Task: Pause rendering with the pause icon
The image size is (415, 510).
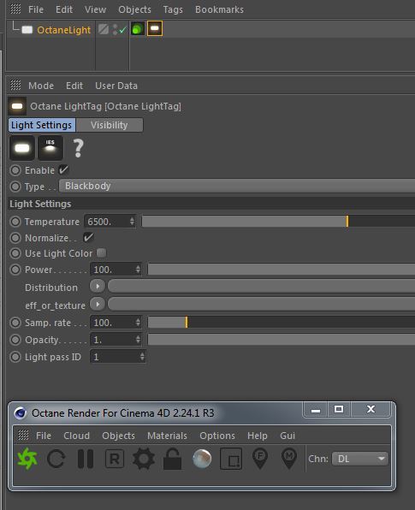Action: (x=86, y=459)
